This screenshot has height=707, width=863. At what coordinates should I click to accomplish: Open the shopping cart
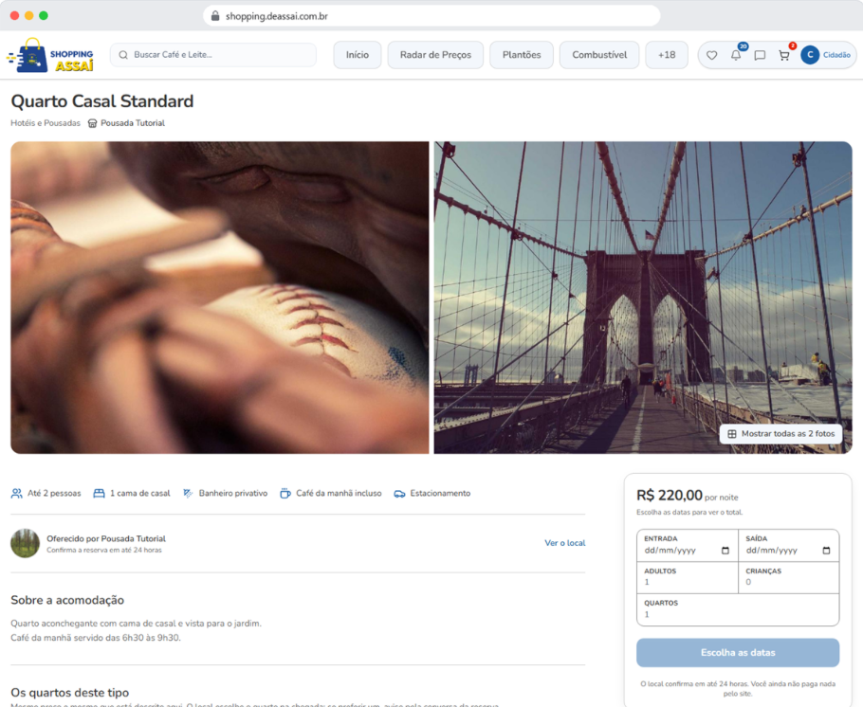[784, 55]
